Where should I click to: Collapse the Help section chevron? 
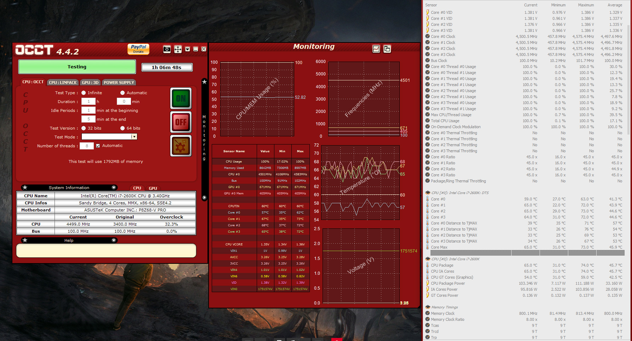114,240
